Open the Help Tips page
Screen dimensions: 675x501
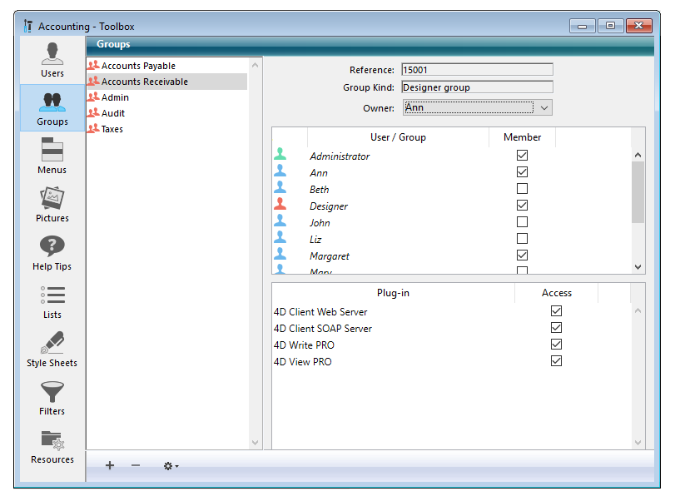coord(52,253)
